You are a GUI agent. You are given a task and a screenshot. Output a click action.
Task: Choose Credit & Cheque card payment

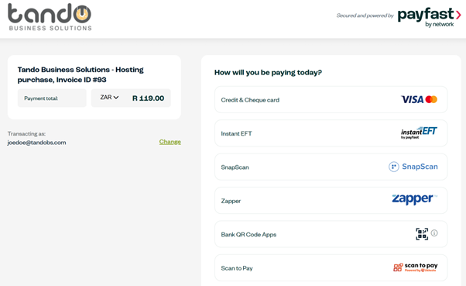[x=331, y=100]
